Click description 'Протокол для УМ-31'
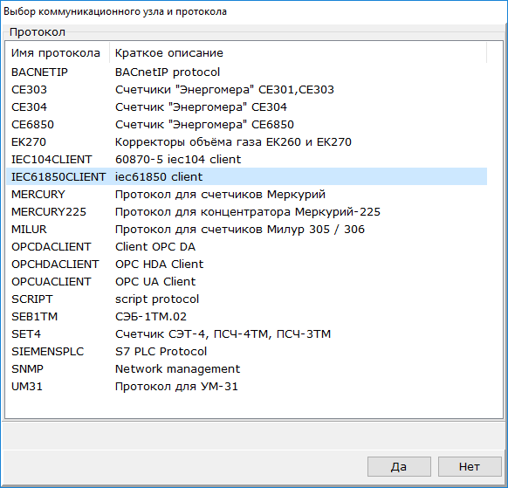This screenshot has width=508, height=488. tap(176, 387)
